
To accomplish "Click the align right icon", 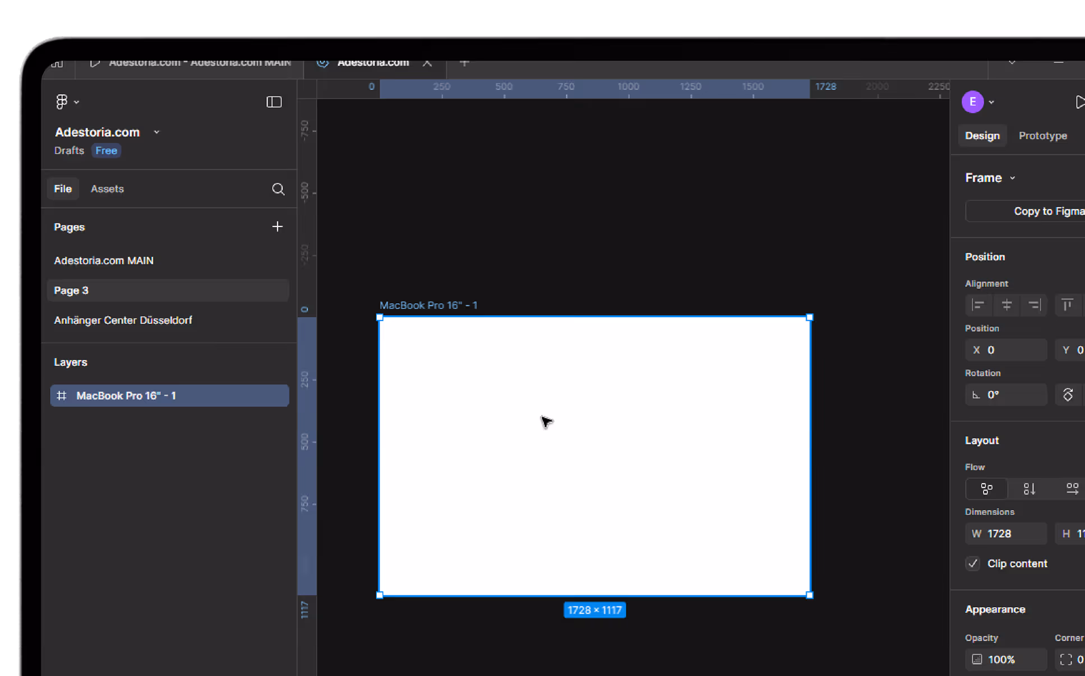I will coord(1035,305).
